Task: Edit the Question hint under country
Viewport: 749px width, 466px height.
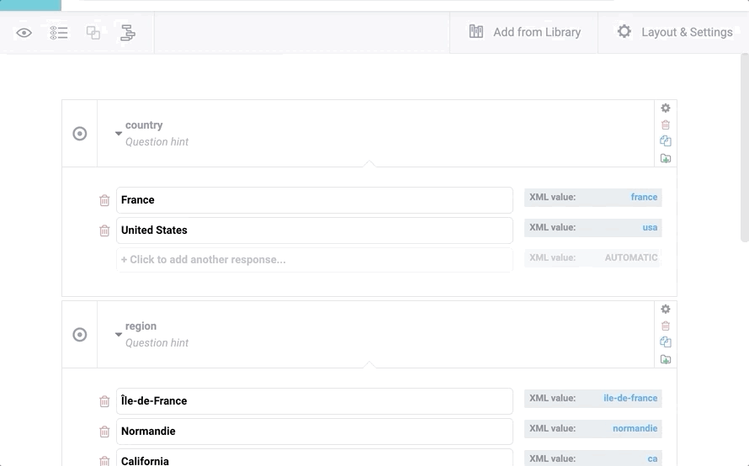Action: (x=157, y=142)
